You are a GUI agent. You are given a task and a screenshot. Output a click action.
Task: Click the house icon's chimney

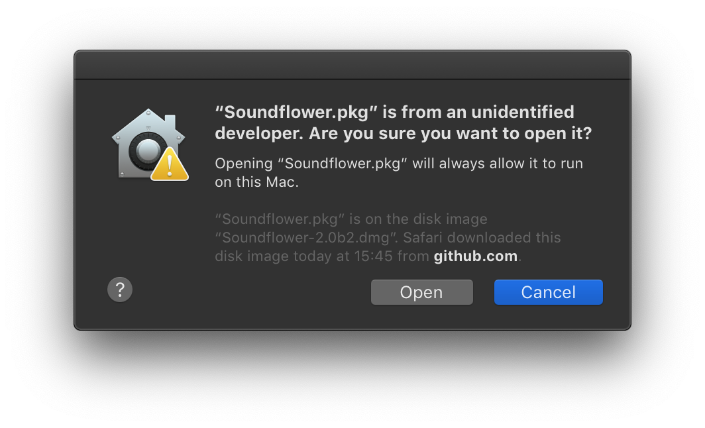[170, 122]
